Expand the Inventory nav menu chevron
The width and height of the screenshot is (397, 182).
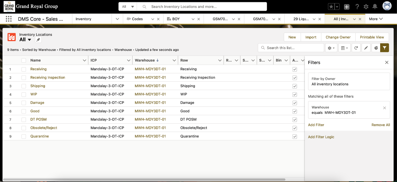pos(117,19)
